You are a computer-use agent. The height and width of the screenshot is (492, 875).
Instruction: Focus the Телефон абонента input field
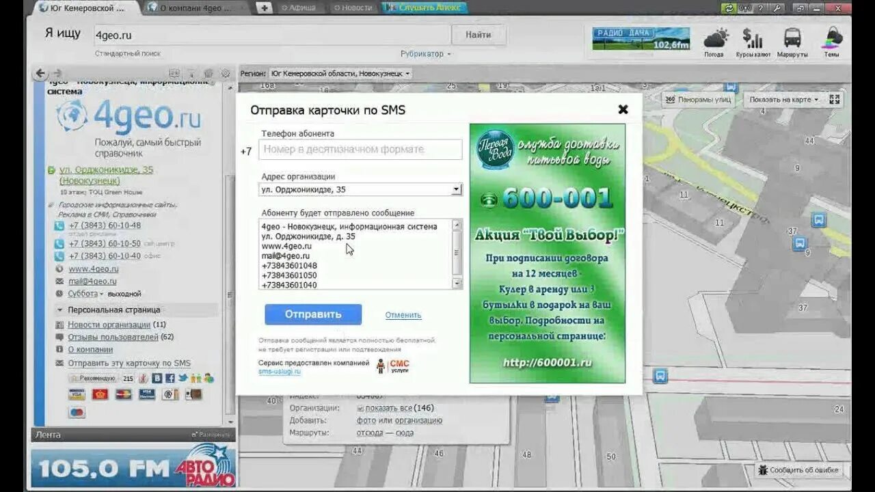tap(360, 149)
